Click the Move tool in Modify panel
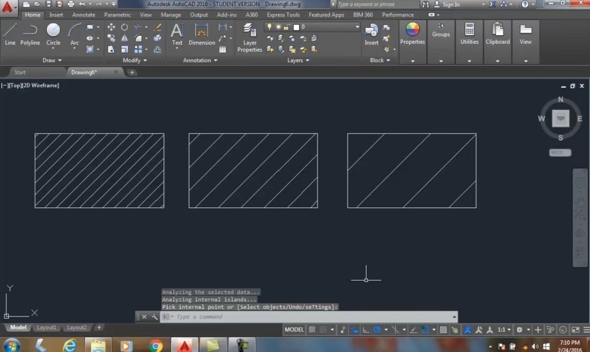 [111, 27]
